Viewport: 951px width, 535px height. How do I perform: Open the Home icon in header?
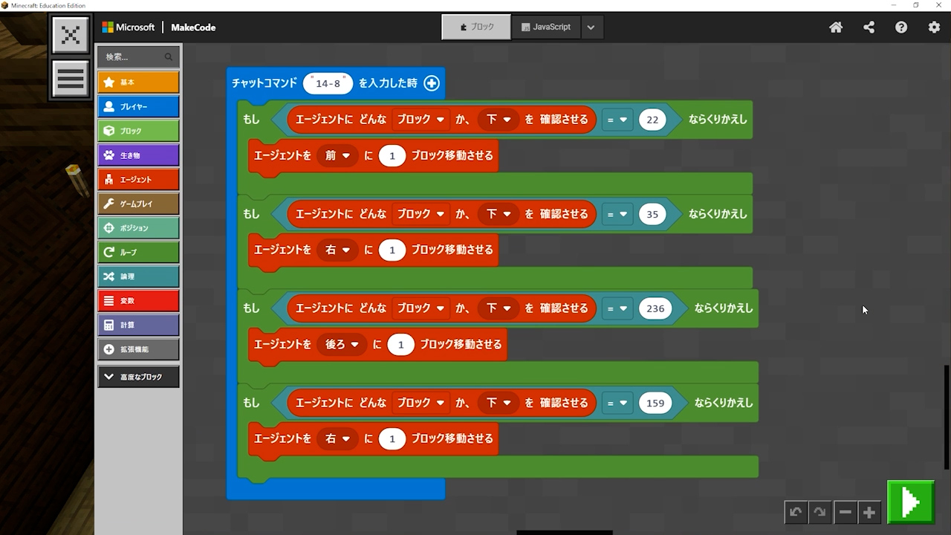[836, 27]
